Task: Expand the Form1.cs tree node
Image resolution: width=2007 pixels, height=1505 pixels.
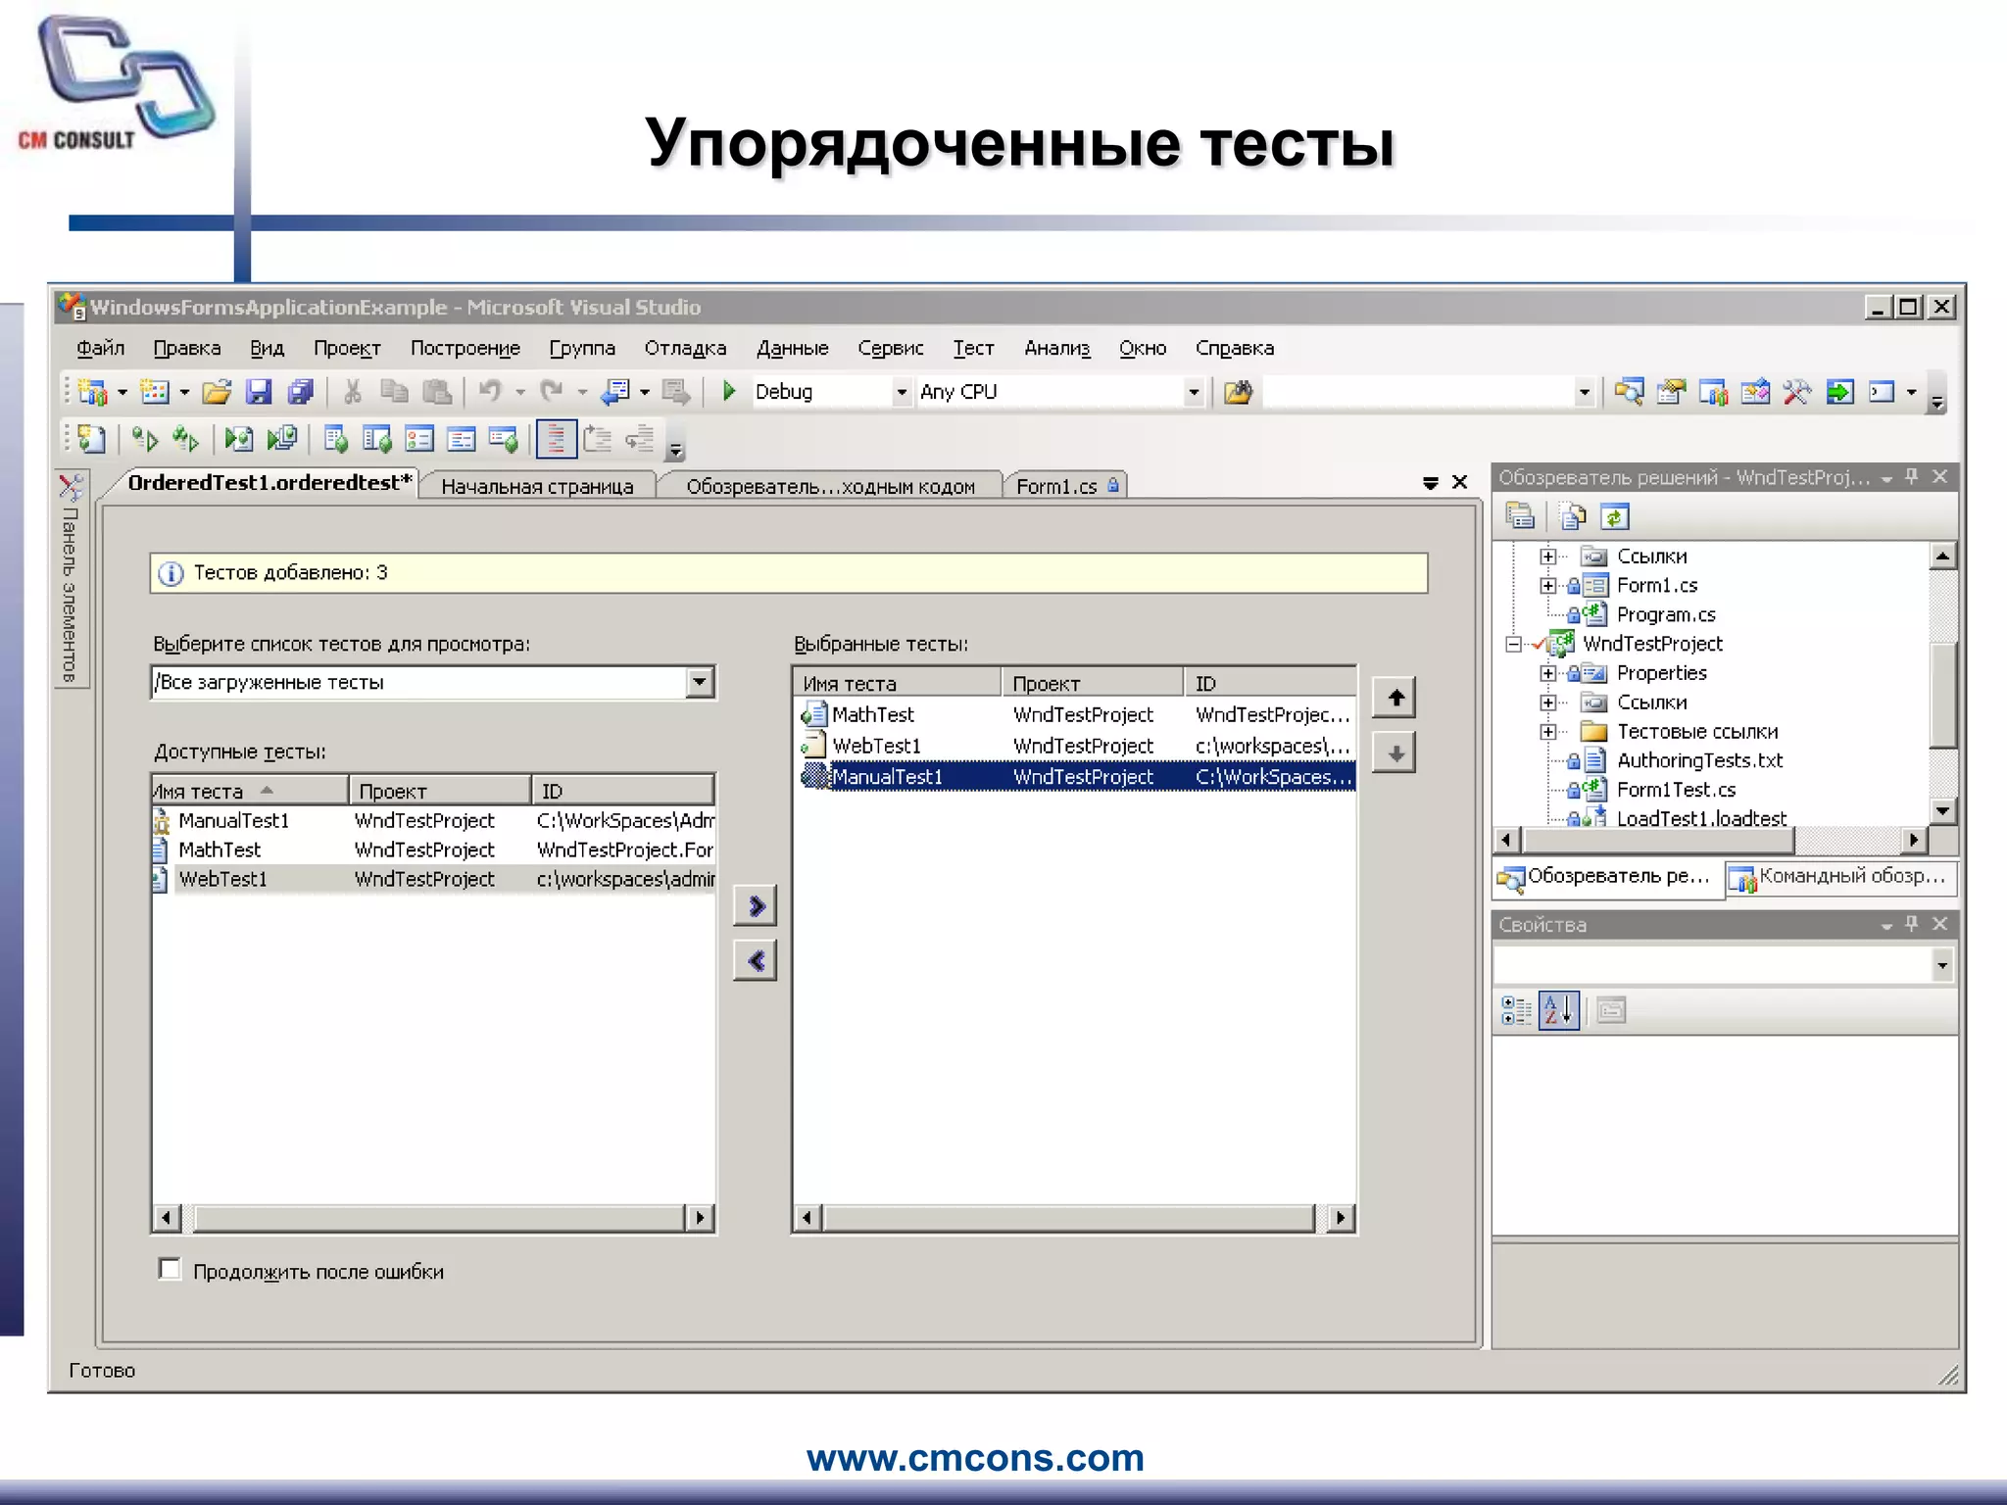Action: (x=1547, y=585)
